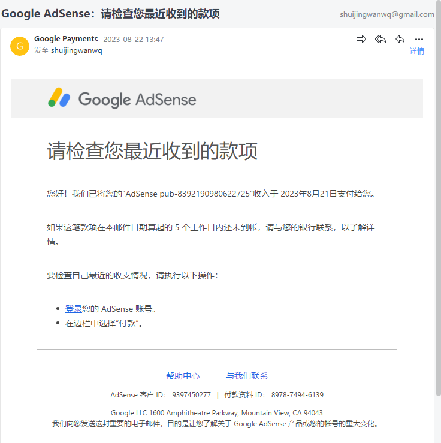This screenshot has width=441, height=443.
Task: Click the AdSense 客户 ID 9397450277
Action: pyautogui.click(x=161, y=394)
